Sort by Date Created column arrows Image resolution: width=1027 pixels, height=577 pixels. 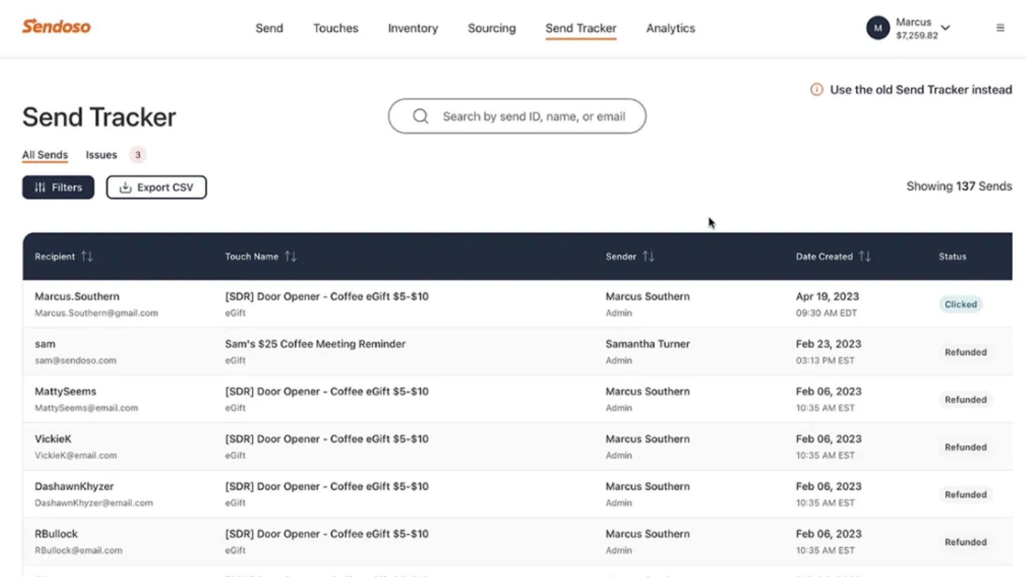coord(865,256)
